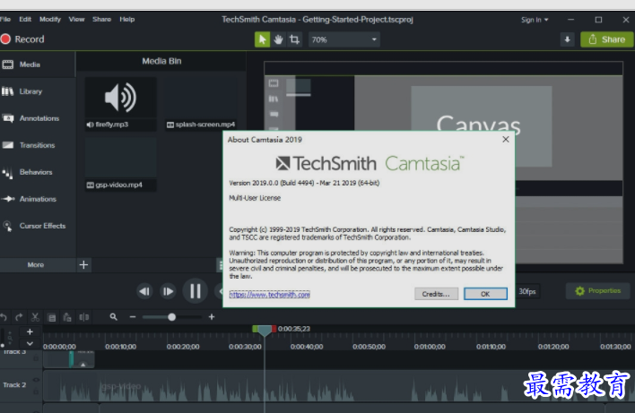Click the Credits... button
Screen dimensions: 635x413
[x=436, y=294]
